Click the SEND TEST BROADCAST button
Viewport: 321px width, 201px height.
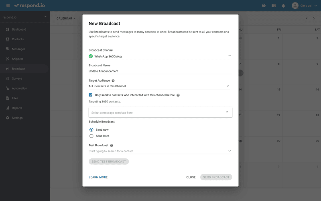click(x=109, y=162)
